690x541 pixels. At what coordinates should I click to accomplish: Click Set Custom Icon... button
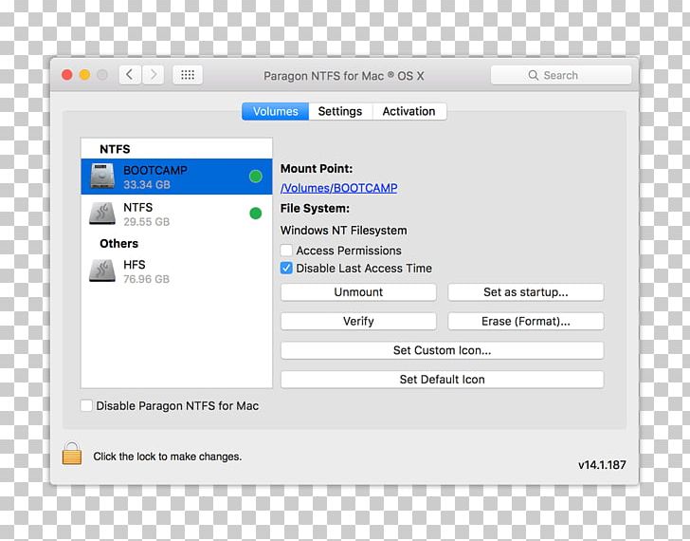click(x=442, y=350)
